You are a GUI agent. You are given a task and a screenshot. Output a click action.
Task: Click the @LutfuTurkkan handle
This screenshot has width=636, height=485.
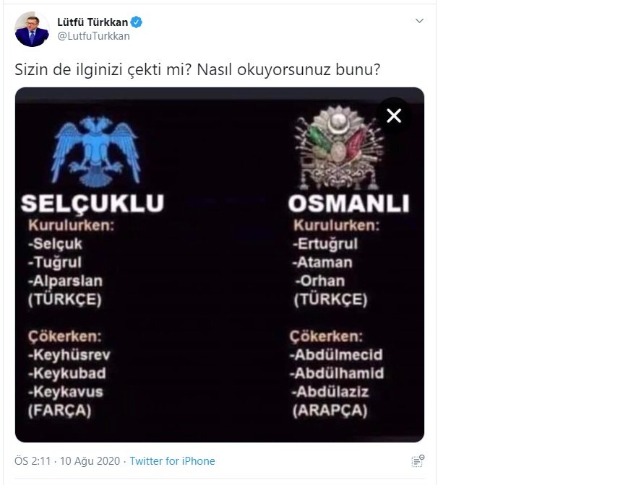pos(93,35)
